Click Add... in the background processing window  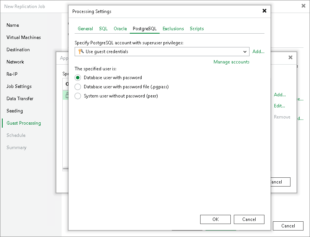tap(280, 95)
